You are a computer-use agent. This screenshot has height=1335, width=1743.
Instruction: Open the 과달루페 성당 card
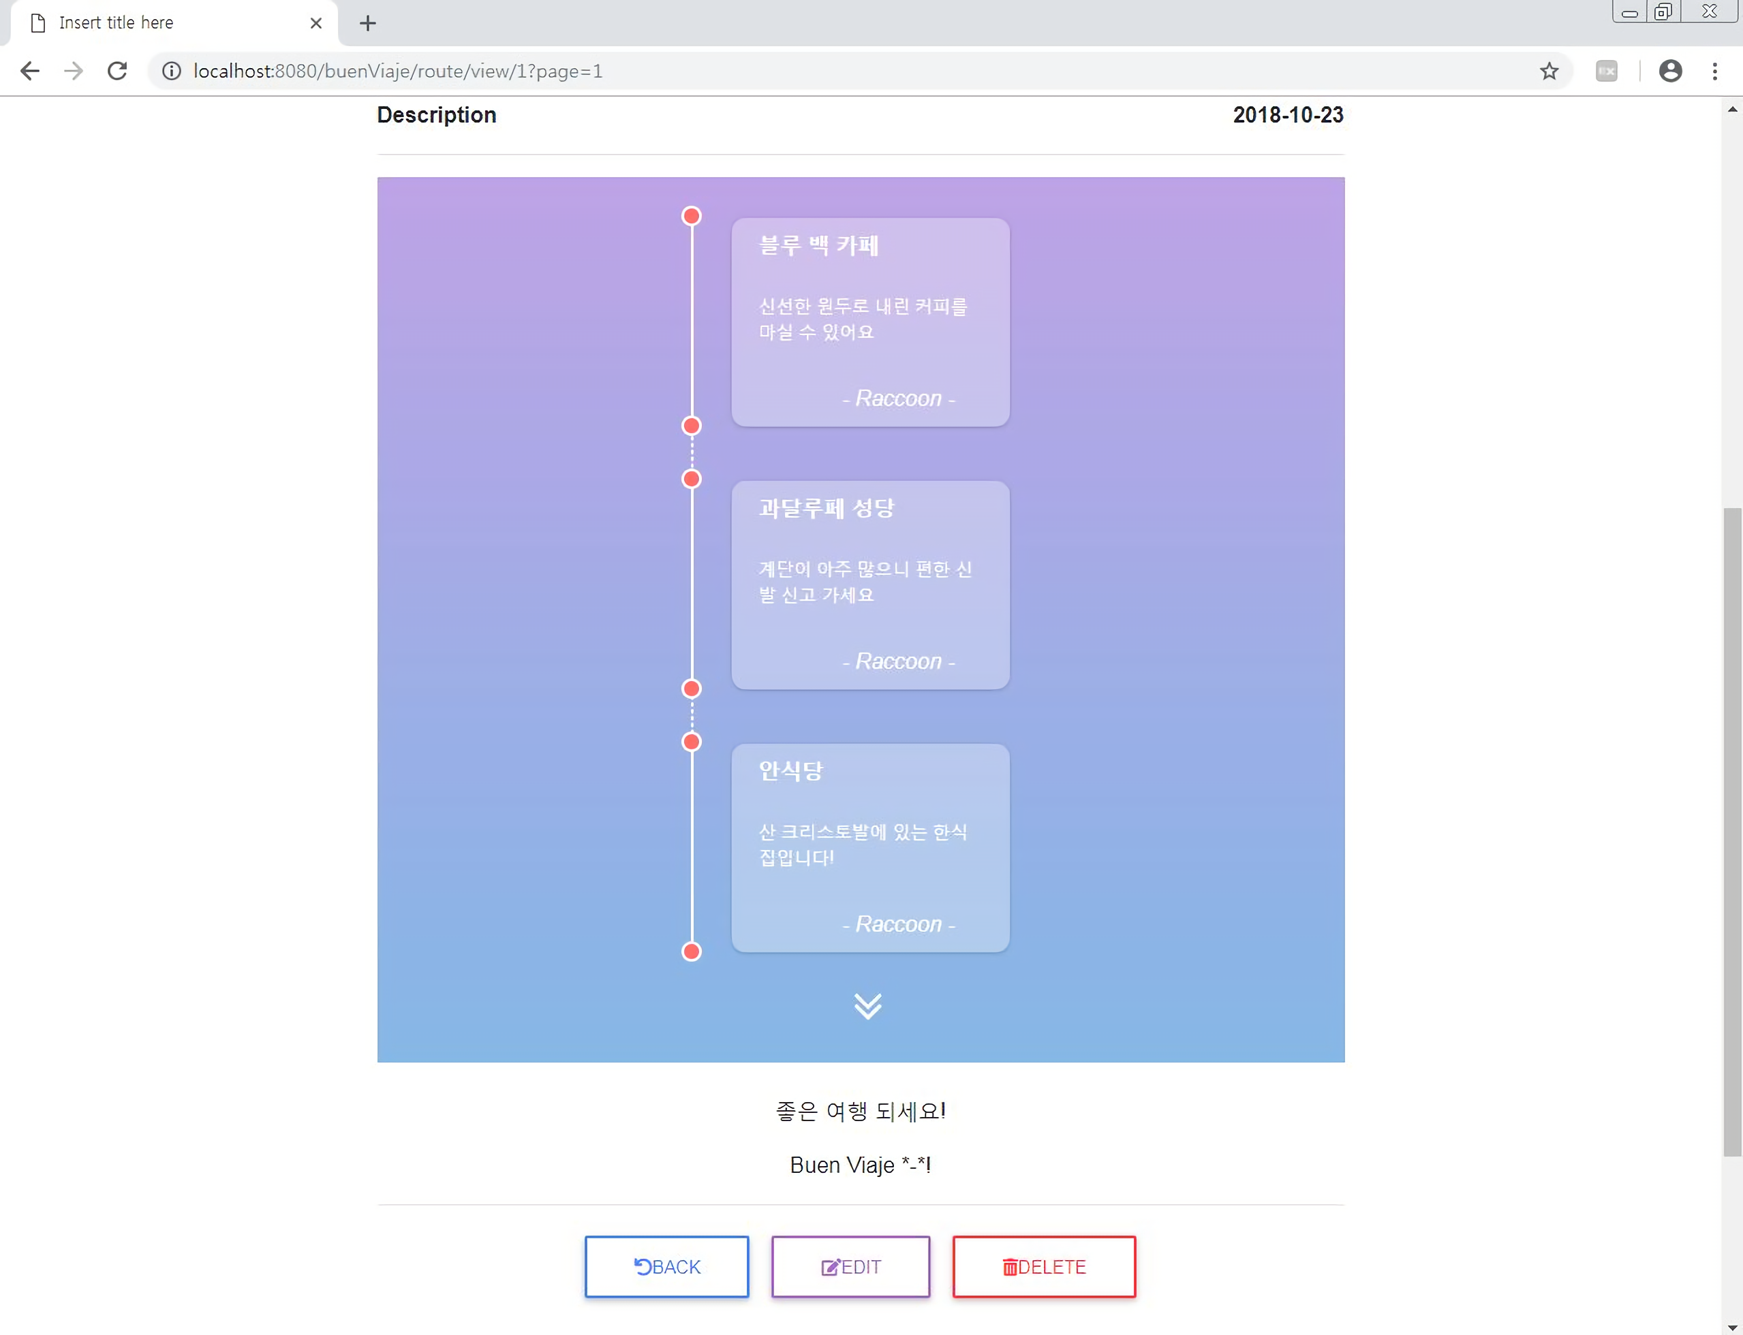(870, 585)
